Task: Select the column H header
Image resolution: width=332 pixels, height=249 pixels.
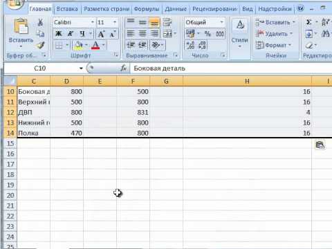Action: [x=247, y=81]
